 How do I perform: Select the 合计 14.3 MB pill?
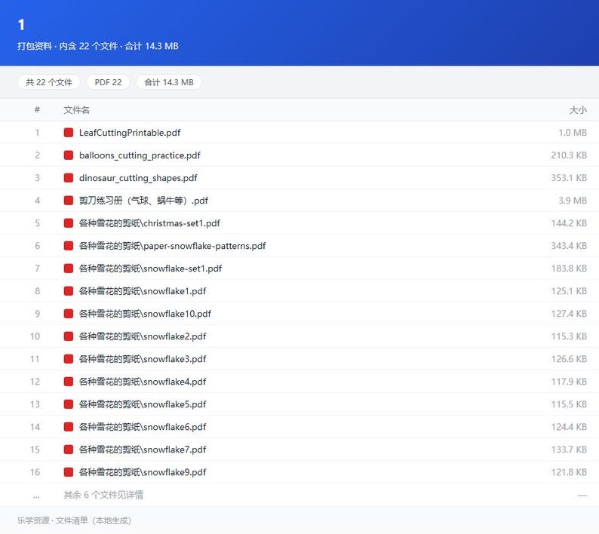coord(169,82)
